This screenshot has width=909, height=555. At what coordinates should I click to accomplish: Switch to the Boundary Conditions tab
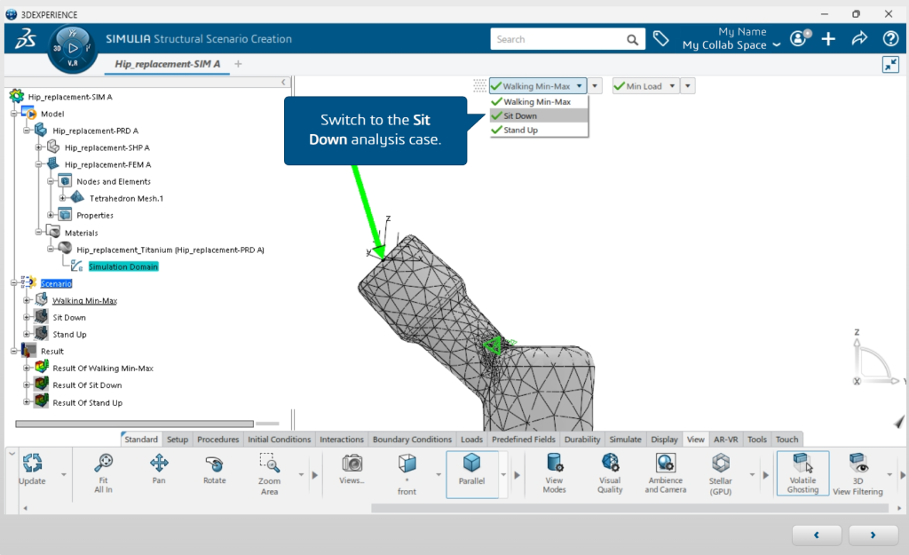tap(412, 439)
